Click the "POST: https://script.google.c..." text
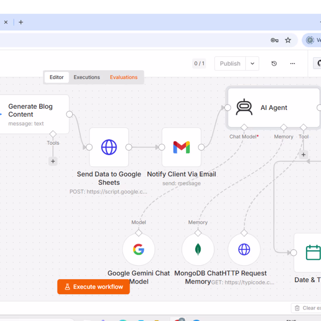The height and width of the screenshot is (321, 321). tap(108, 192)
